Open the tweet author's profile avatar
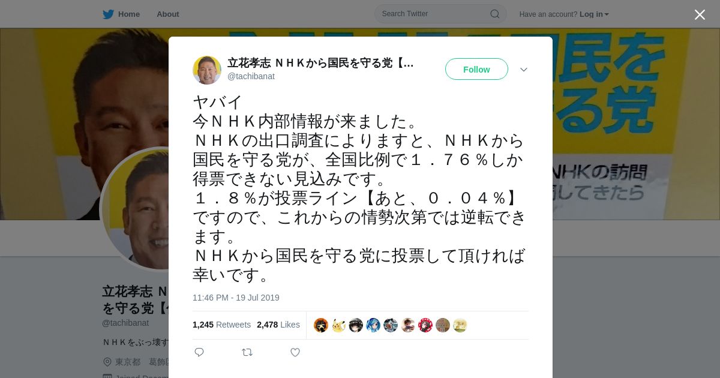Image resolution: width=720 pixels, height=378 pixels. click(x=207, y=70)
